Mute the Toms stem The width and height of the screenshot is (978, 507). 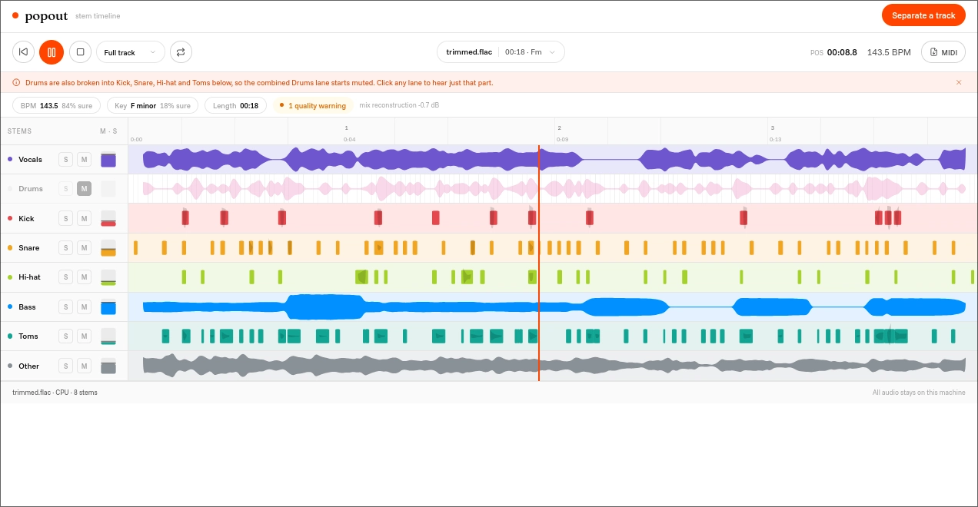pos(85,336)
